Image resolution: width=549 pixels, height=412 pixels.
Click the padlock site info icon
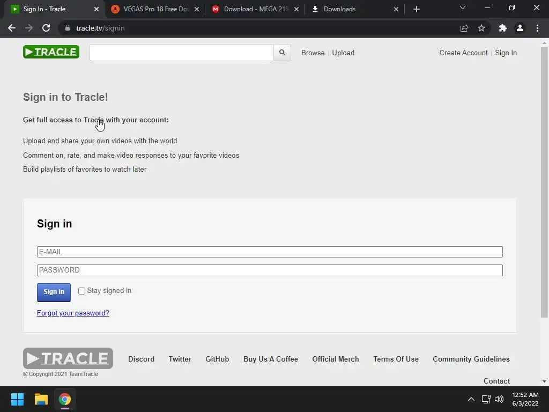(x=68, y=28)
